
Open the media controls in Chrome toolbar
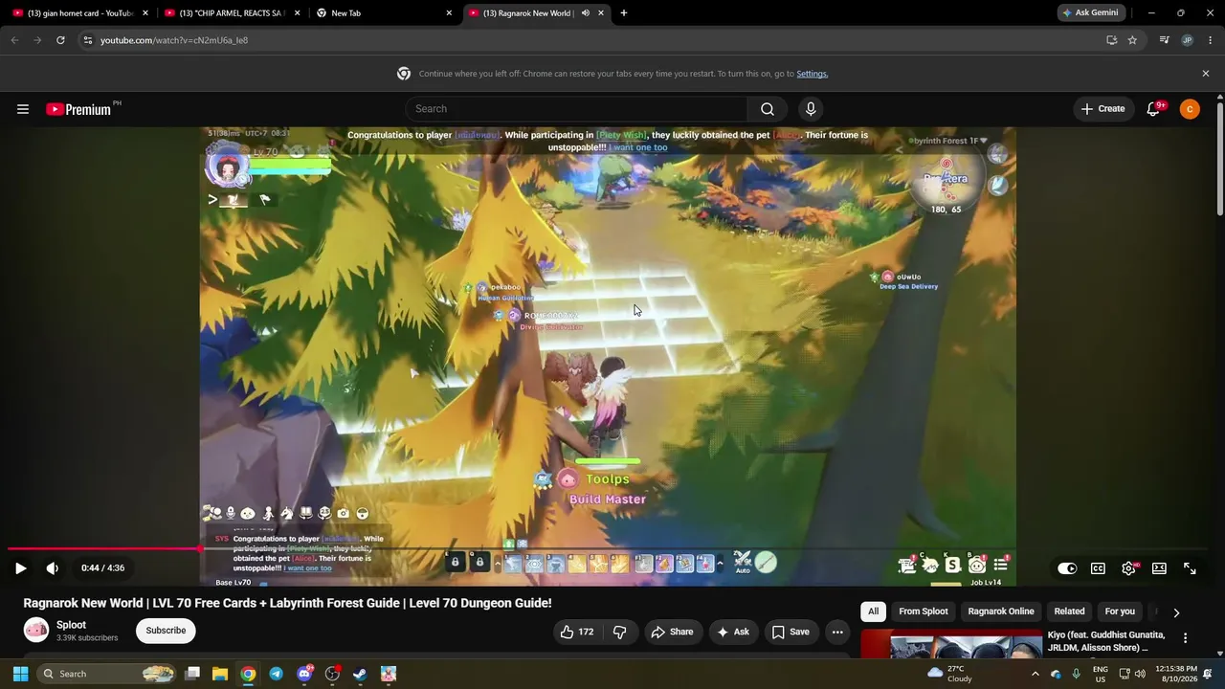coord(1164,40)
